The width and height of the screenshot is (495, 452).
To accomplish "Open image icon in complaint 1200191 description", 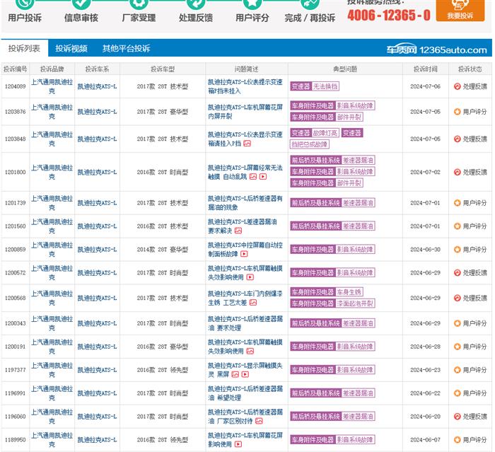I will click(250, 351).
